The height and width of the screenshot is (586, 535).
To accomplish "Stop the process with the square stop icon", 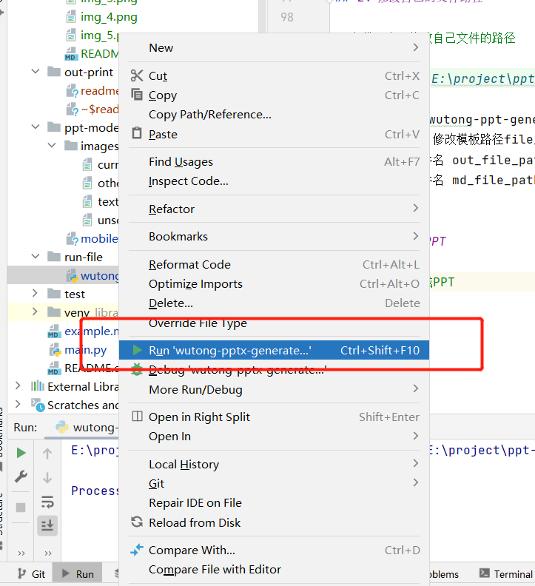I will pyautogui.click(x=21, y=508).
